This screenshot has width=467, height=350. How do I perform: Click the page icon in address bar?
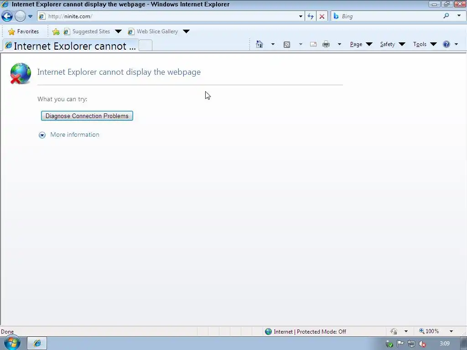coord(42,16)
